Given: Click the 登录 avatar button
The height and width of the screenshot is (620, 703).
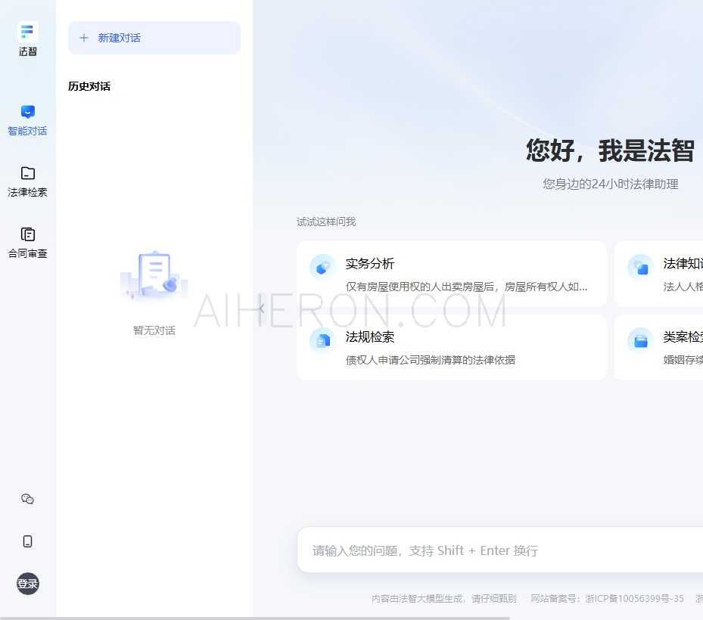Looking at the screenshot, I should coord(28,584).
